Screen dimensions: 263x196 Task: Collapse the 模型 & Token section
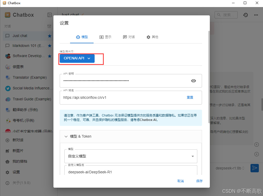[x=131, y=137]
